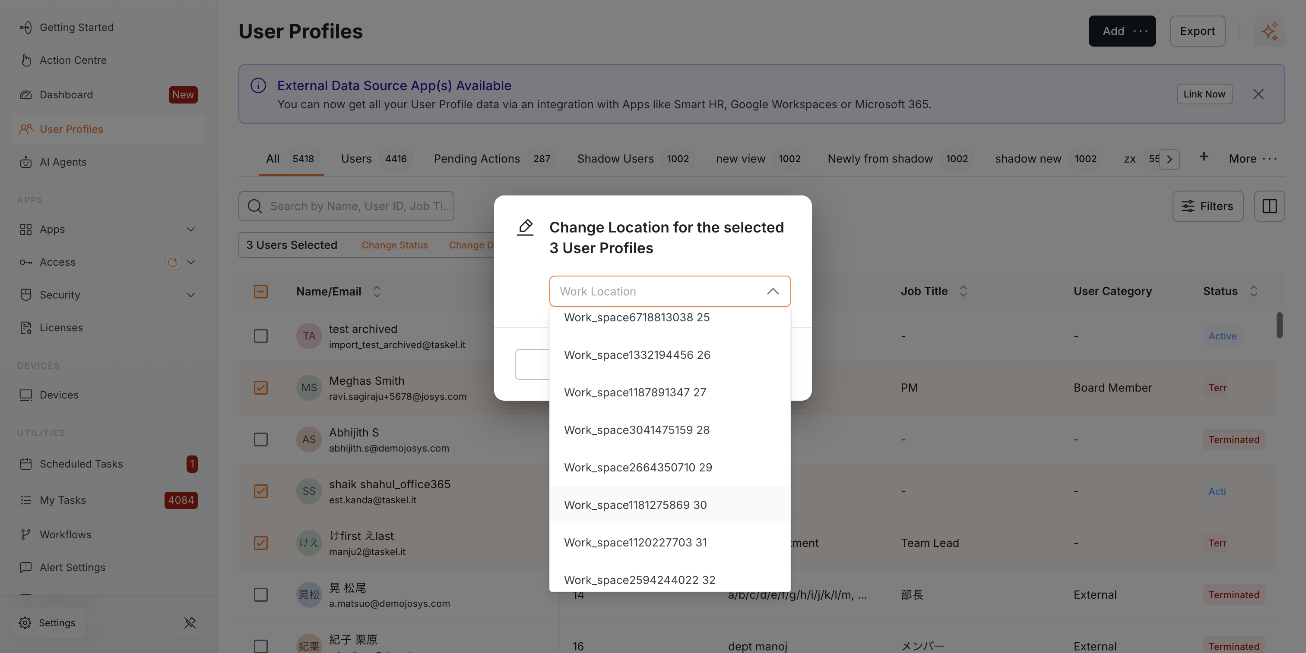
Task: Pick Work_space1181275869 30 location
Action: (x=670, y=505)
